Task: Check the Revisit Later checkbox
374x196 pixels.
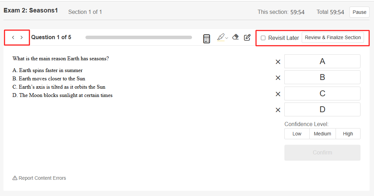Action: pyautogui.click(x=263, y=38)
